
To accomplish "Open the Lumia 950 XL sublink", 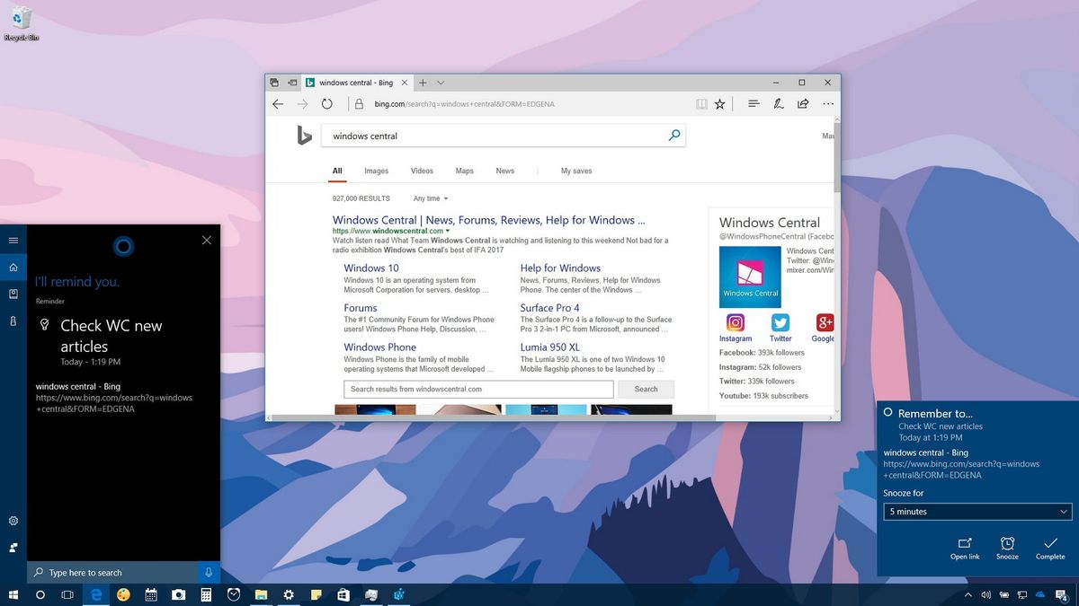I will tap(549, 347).
